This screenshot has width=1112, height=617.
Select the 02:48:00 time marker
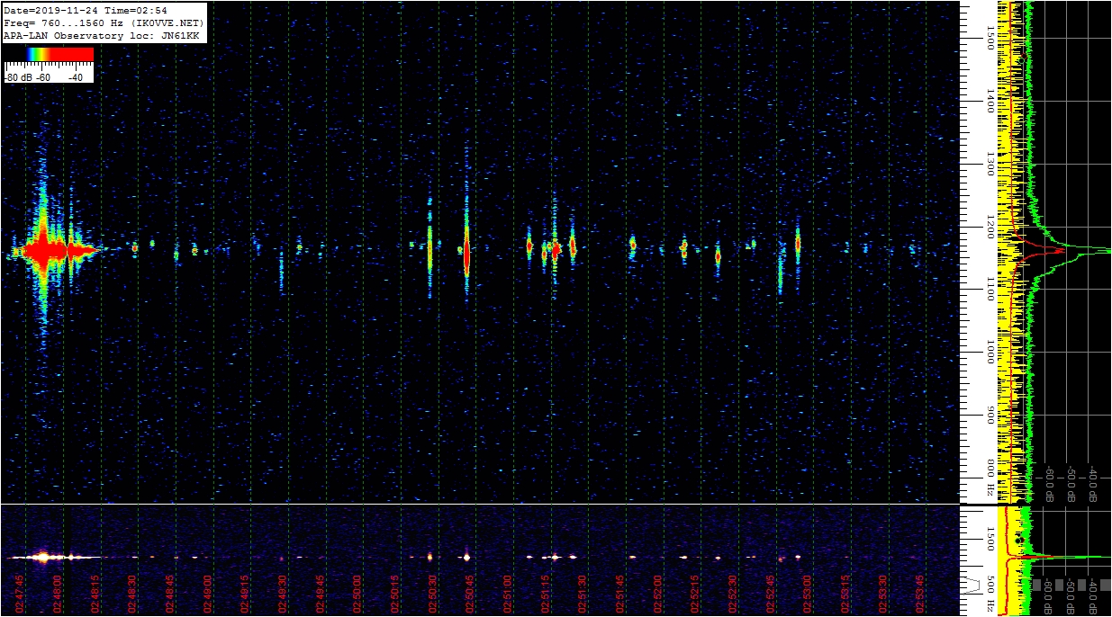(59, 593)
